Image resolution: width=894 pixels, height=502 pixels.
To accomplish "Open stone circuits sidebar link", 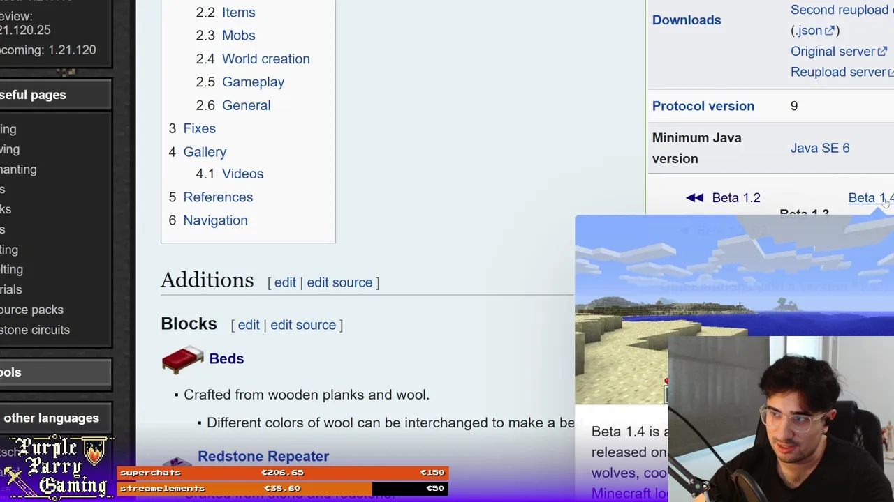I will [x=35, y=330].
